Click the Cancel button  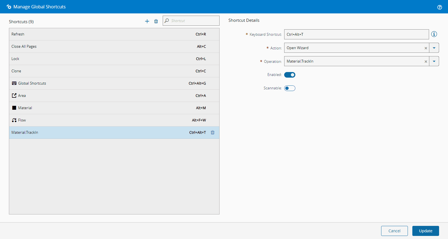point(394,231)
